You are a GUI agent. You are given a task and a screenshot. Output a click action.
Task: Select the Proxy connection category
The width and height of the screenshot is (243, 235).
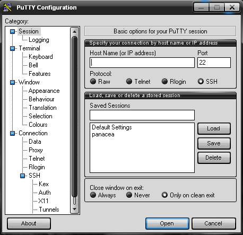tap(36, 150)
